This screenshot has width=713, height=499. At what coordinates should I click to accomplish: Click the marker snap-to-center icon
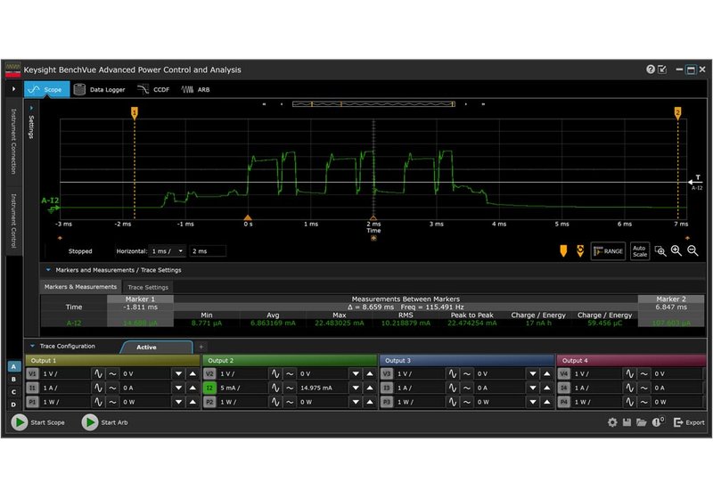click(x=580, y=251)
